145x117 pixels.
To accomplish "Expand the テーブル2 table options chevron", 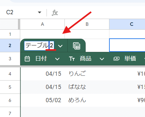I will (60, 46).
